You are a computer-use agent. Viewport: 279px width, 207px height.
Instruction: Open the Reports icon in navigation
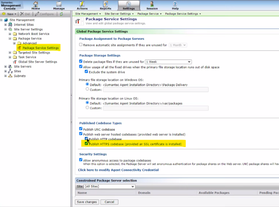coord(105,4)
